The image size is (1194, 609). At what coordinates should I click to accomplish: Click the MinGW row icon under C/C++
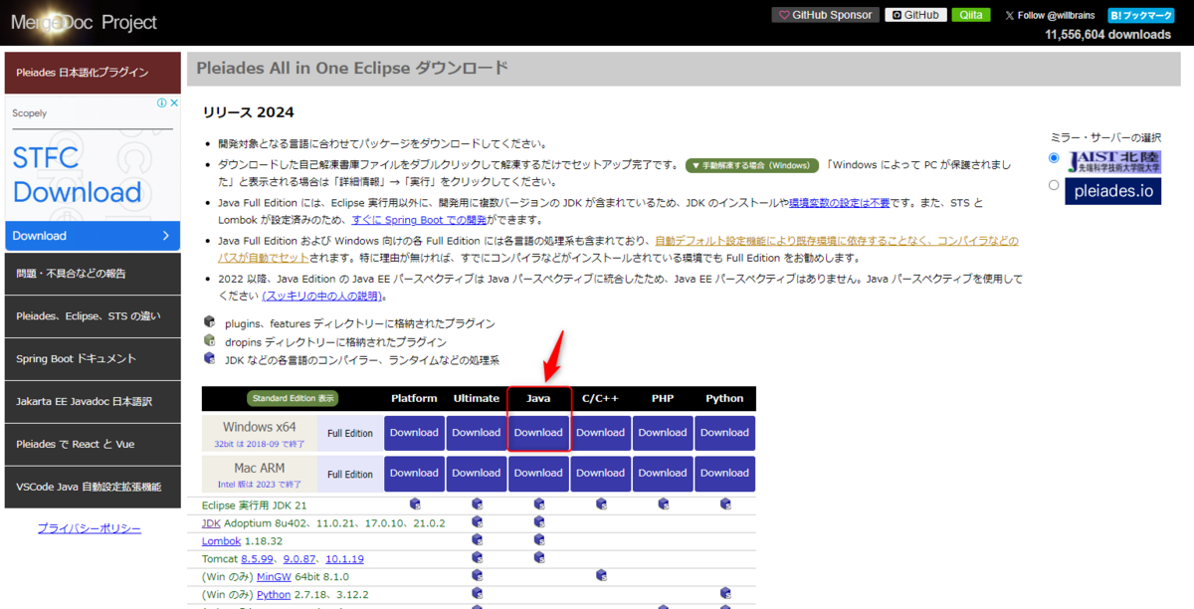point(601,575)
